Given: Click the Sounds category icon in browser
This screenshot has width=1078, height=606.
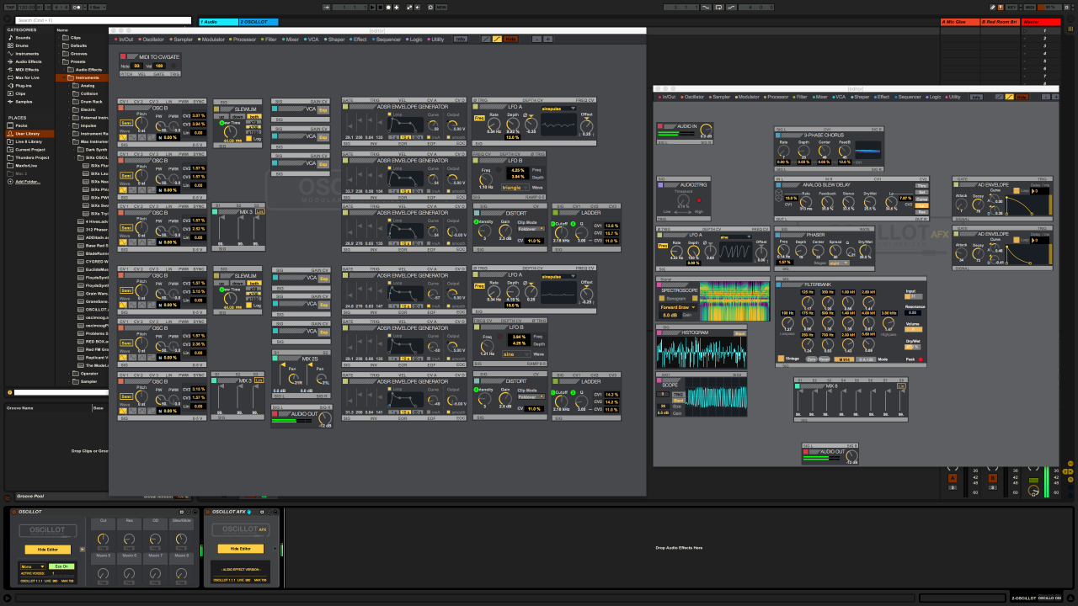Looking at the screenshot, I should click(10, 38).
